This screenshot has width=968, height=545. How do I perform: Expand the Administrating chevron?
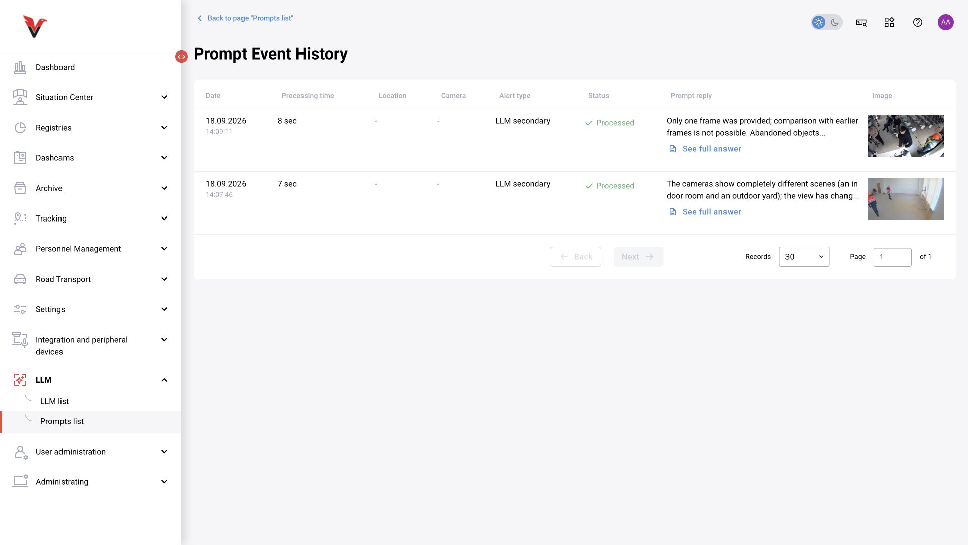pos(164,482)
